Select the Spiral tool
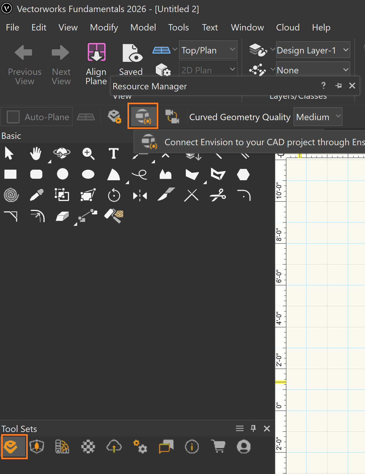Screen dimensions: 365x474 pyautogui.click(x=11, y=195)
